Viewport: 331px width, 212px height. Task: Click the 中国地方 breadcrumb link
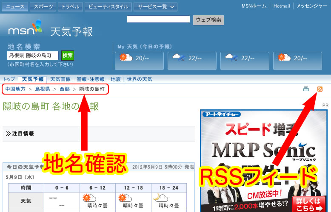[15, 89]
